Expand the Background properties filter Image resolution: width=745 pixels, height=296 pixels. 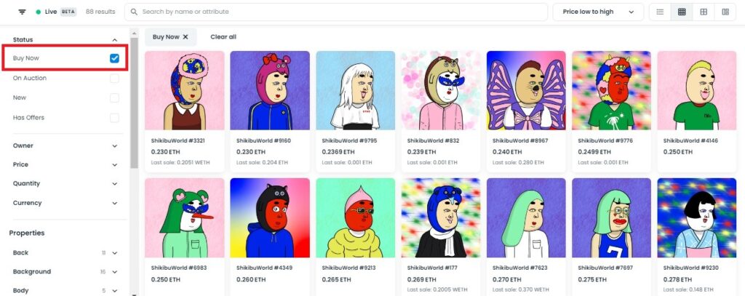65,272
